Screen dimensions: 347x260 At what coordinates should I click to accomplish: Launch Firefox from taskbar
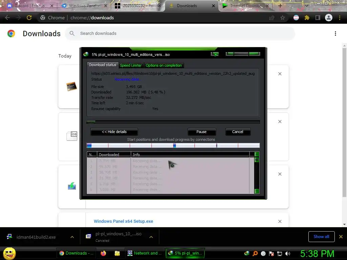pos(103,253)
